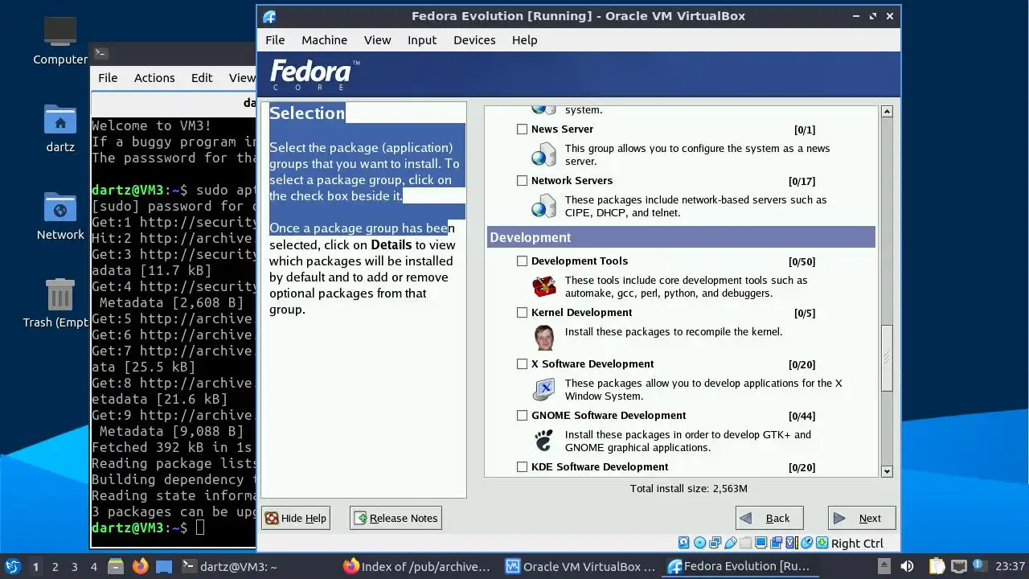
Task: Click the update notification tray icon
Action: (x=980, y=566)
